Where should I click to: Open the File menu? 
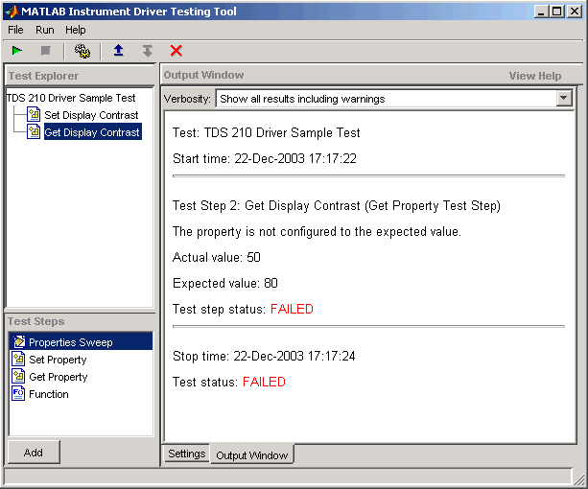[15, 30]
